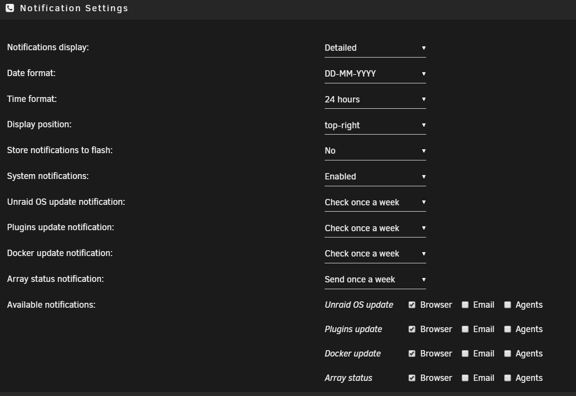Image resolution: width=576 pixels, height=396 pixels.
Task: Open the Store notifications to flash dropdown
Action: [375, 151]
